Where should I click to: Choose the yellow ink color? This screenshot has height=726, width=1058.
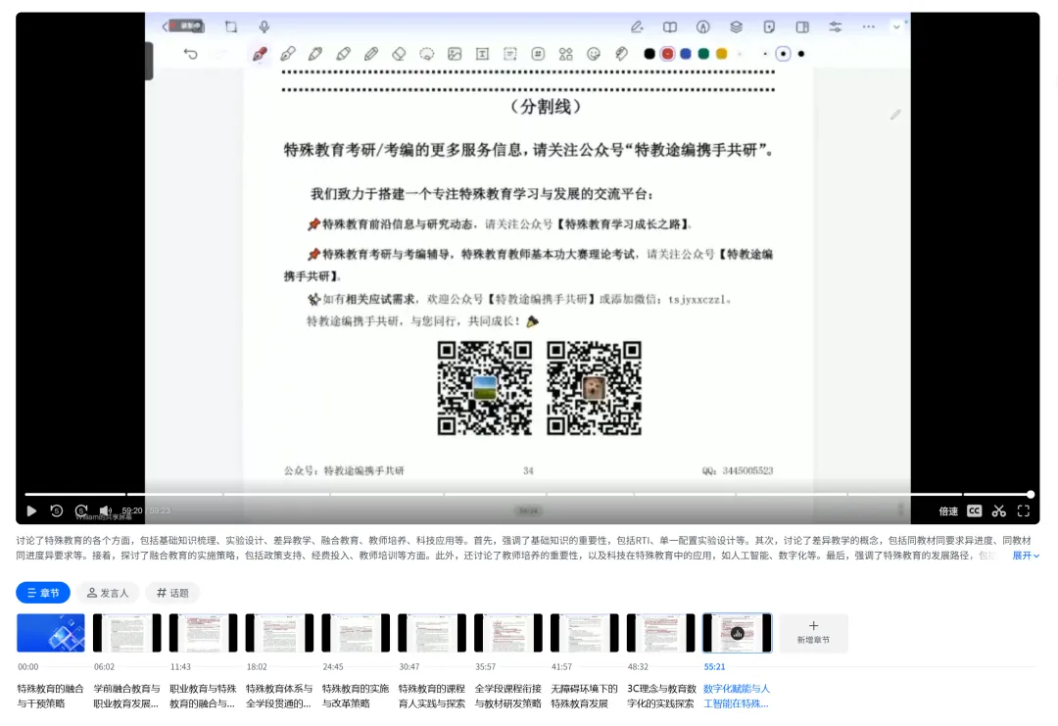tap(721, 54)
